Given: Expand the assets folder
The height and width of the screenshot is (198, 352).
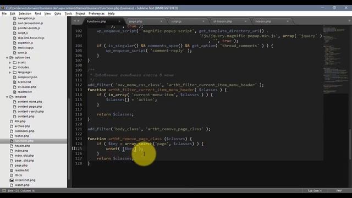Looking at the screenshot, I should point(10,63).
